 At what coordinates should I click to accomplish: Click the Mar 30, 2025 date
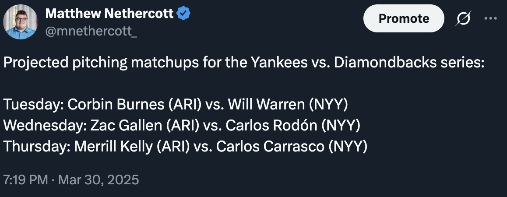(98, 179)
